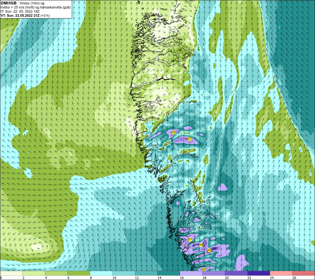Image resolution: width=315 pixels, height=280 pixels.
Task: Pick the pink 24–26 m/s legend swatch
Action: pyautogui.click(x=281, y=273)
